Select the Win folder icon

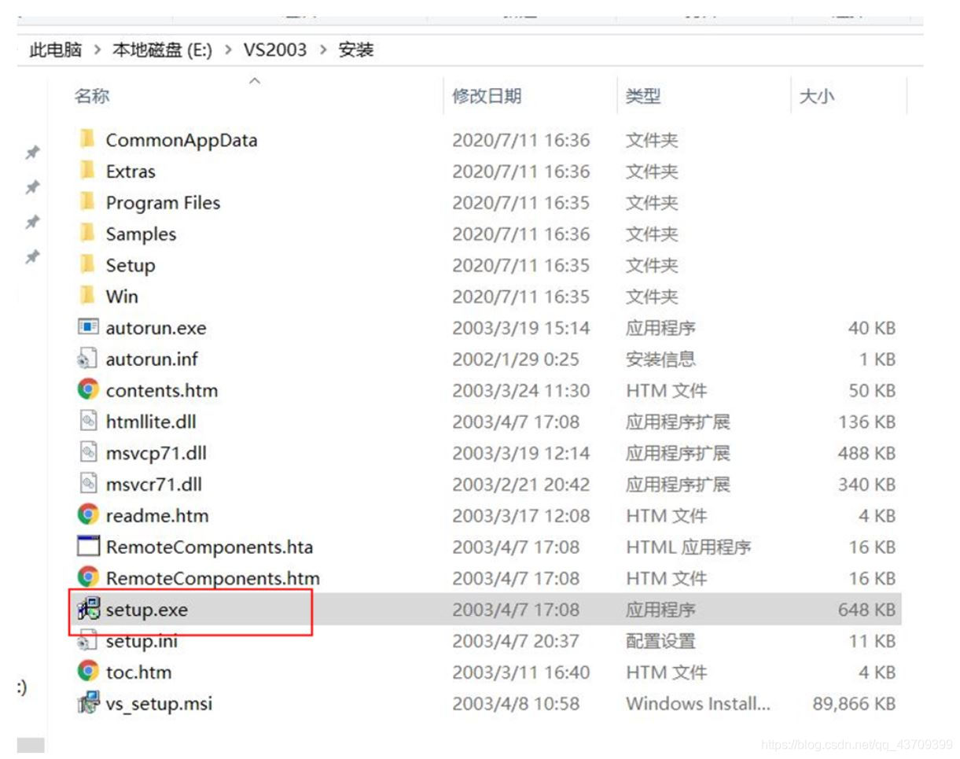87,297
